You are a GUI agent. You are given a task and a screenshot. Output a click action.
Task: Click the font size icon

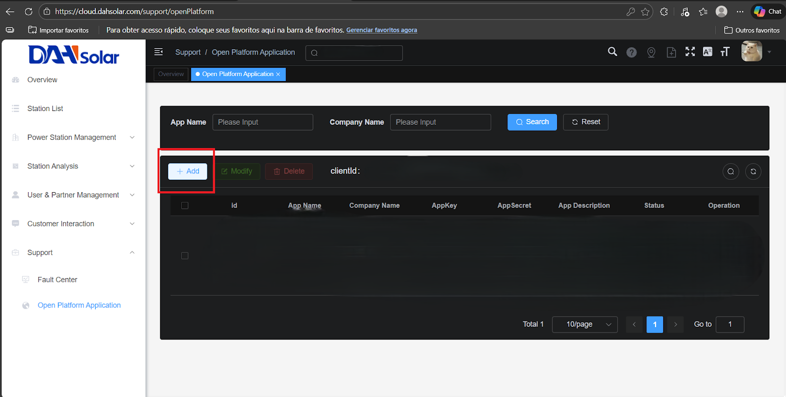(x=725, y=52)
